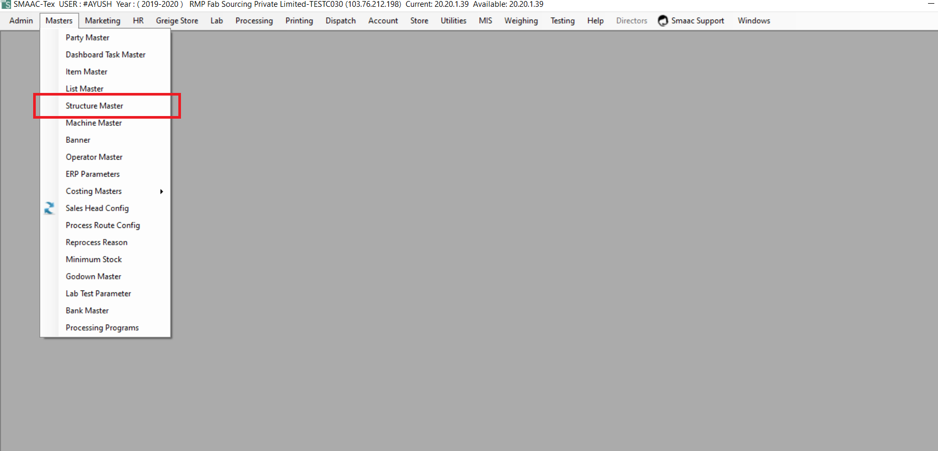Open Operator Master
The image size is (938, 451).
105,157
